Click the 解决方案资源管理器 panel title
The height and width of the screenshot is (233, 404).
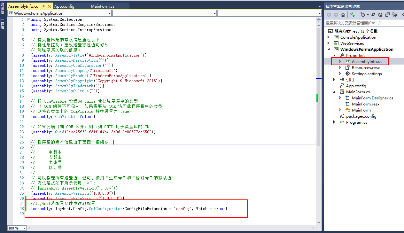tap(343, 6)
